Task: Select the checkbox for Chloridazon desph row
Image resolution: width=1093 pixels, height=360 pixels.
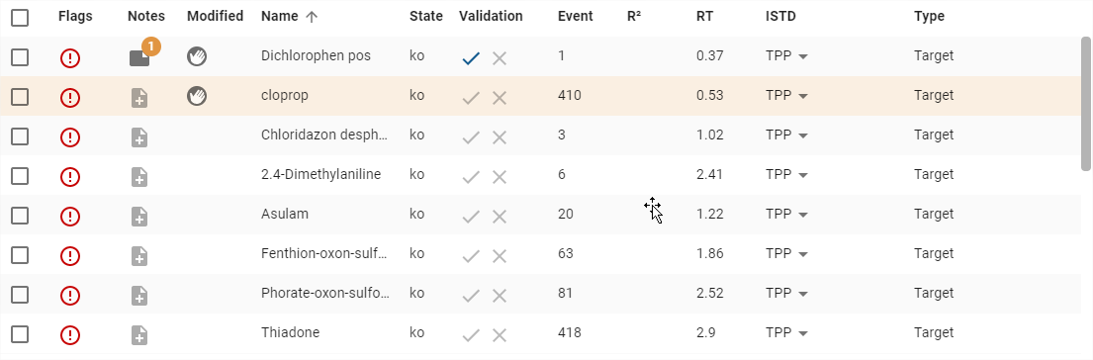Action: click(x=20, y=135)
